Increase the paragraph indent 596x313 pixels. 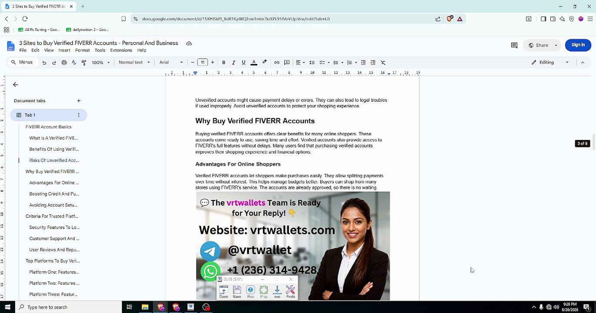tap(373, 63)
